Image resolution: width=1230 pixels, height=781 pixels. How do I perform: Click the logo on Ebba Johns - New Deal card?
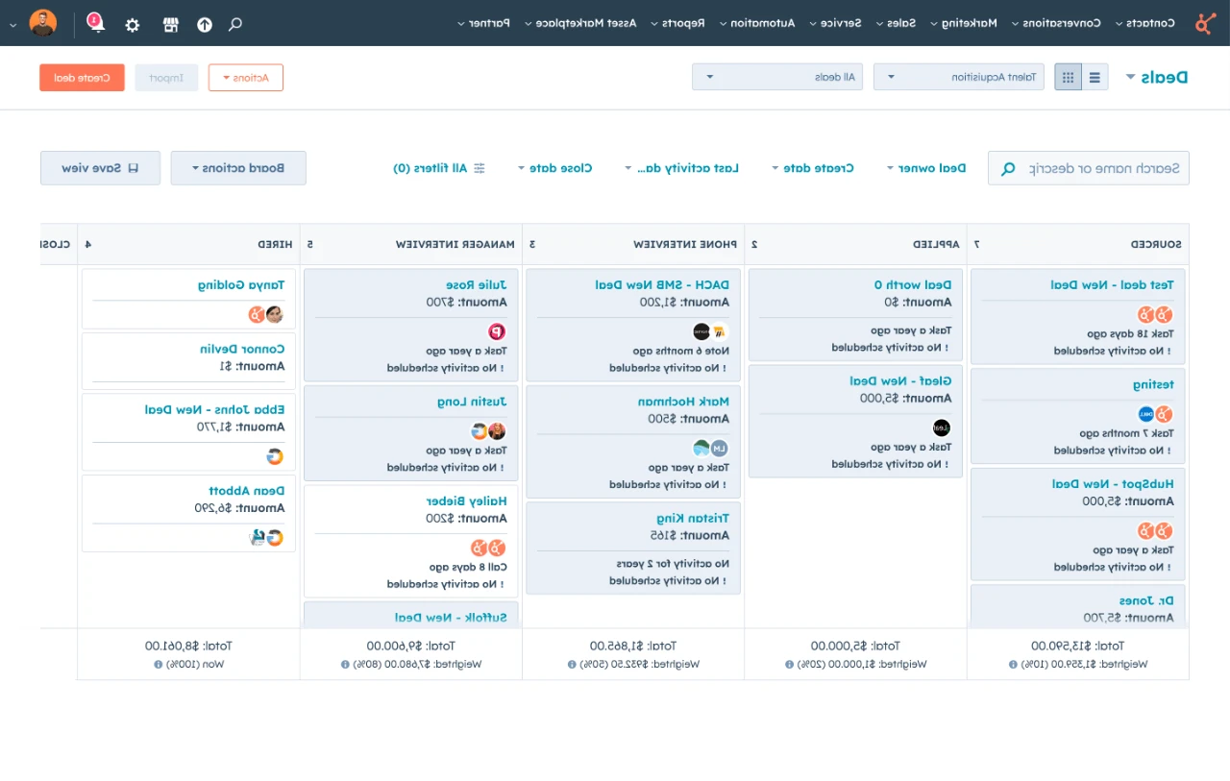tap(275, 456)
